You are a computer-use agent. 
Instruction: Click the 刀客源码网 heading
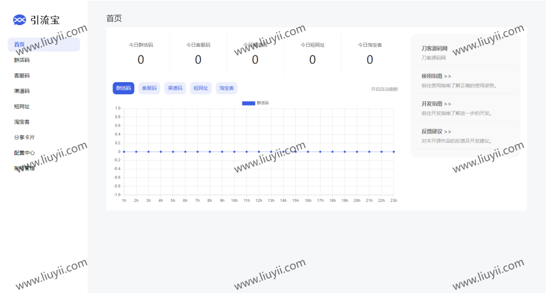(x=434, y=48)
